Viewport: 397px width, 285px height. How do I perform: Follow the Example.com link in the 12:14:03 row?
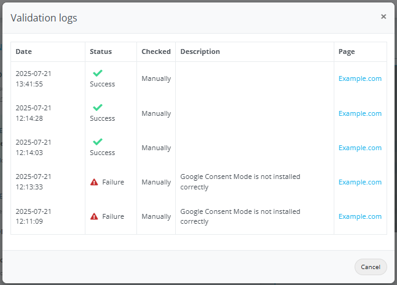tap(360, 148)
